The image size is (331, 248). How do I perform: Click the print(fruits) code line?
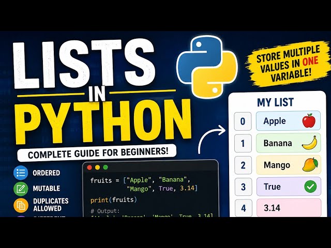pos(114,200)
